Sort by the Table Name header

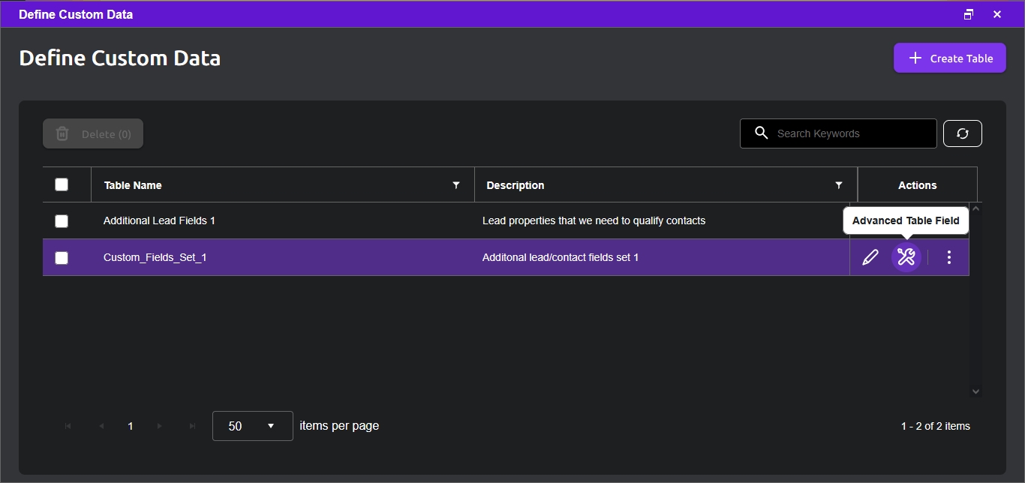point(133,185)
